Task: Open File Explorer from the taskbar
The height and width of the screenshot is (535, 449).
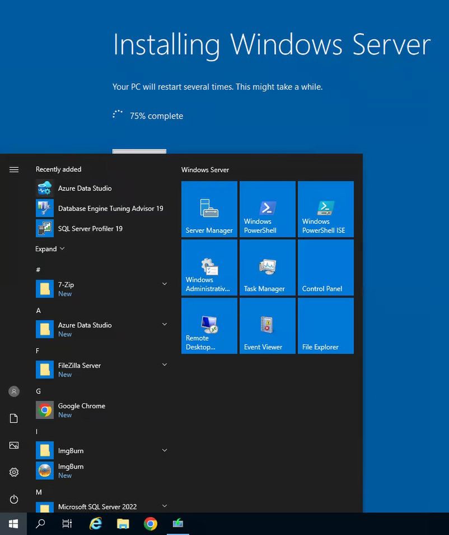Action: [123, 524]
